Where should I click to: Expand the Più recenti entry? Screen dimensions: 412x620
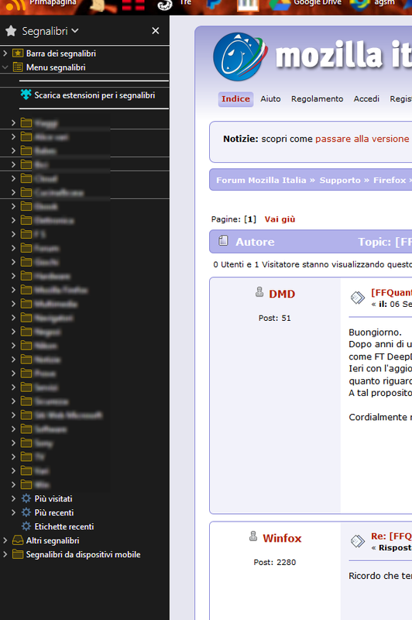13,512
